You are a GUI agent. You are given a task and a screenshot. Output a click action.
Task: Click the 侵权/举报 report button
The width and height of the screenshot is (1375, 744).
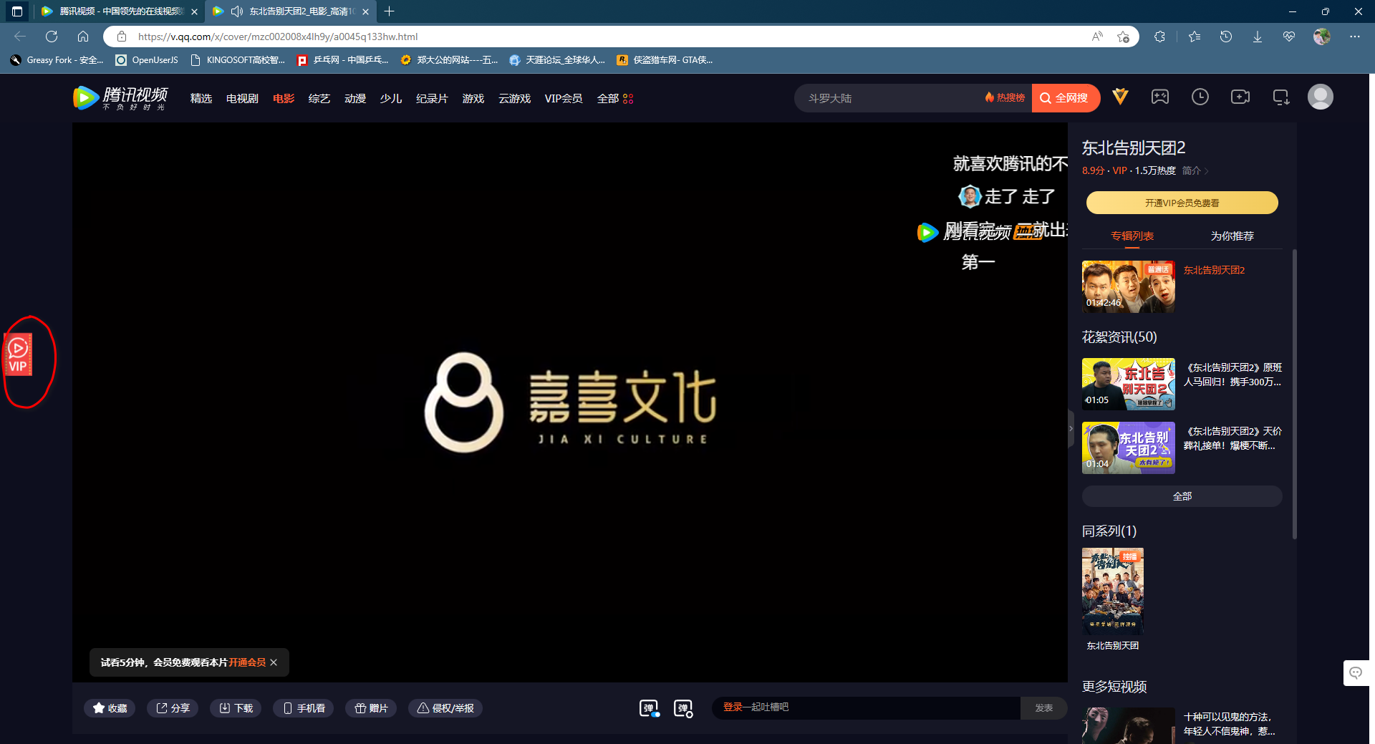click(445, 708)
